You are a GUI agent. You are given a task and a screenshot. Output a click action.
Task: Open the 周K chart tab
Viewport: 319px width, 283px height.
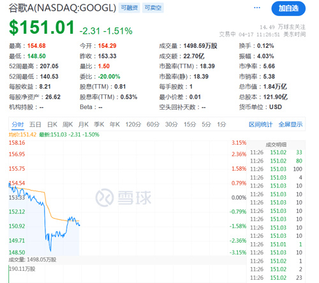pos(68,124)
